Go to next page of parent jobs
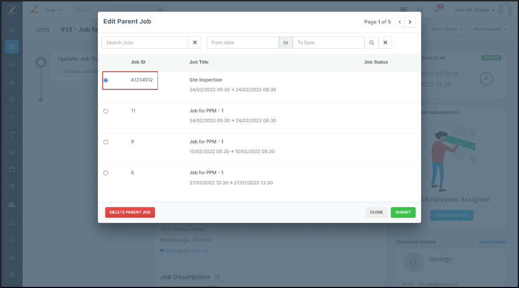The height and width of the screenshot is (288, 519). [410, 22]
